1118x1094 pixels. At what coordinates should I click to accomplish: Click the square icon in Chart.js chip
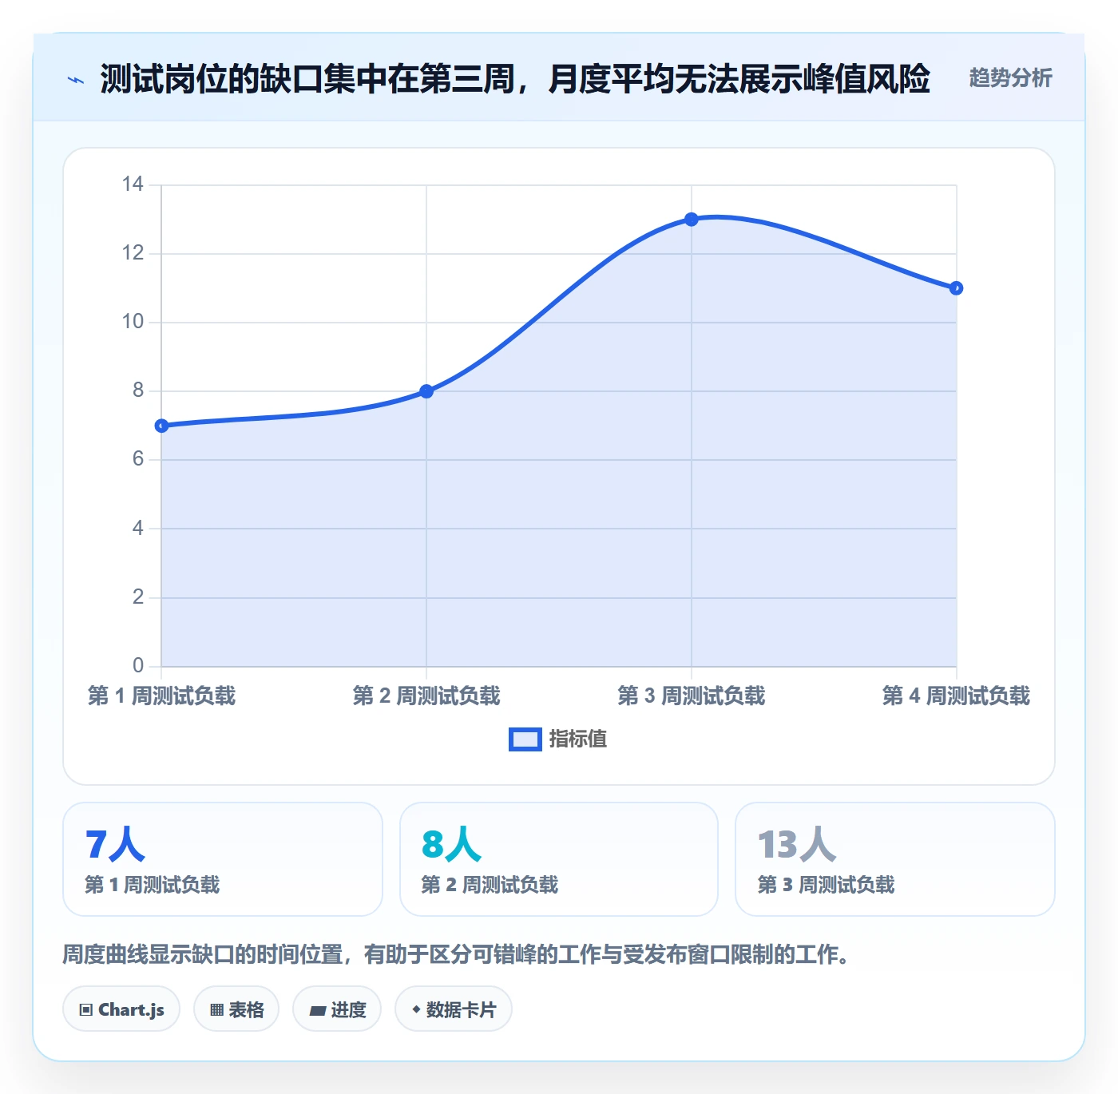86,1010
